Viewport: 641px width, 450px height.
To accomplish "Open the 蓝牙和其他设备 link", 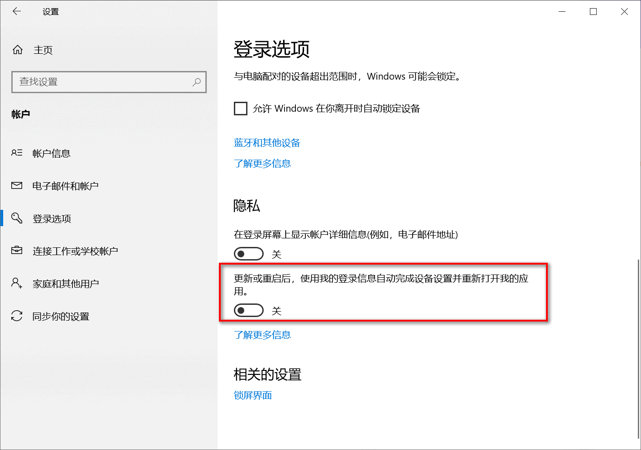I will pos(267,143).
